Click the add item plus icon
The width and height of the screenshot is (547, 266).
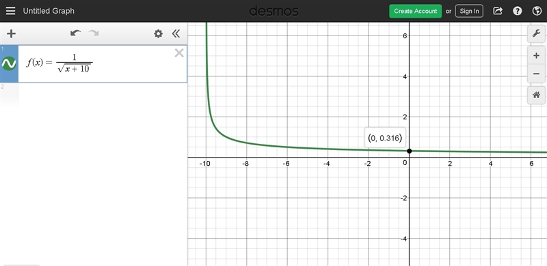[12, 33]
